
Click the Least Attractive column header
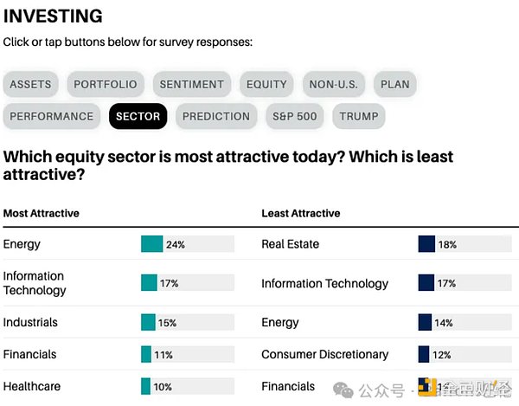(x=300, y=213)
